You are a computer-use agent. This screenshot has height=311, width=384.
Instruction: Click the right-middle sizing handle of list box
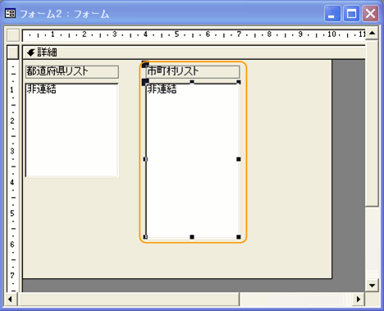click(x=239, y=159)
